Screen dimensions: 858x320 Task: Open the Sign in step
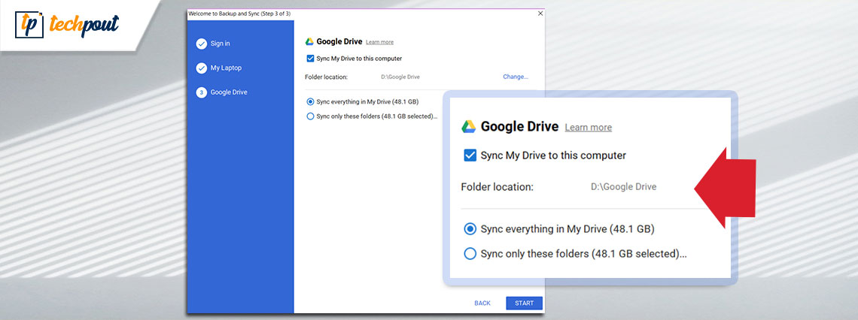221,44
